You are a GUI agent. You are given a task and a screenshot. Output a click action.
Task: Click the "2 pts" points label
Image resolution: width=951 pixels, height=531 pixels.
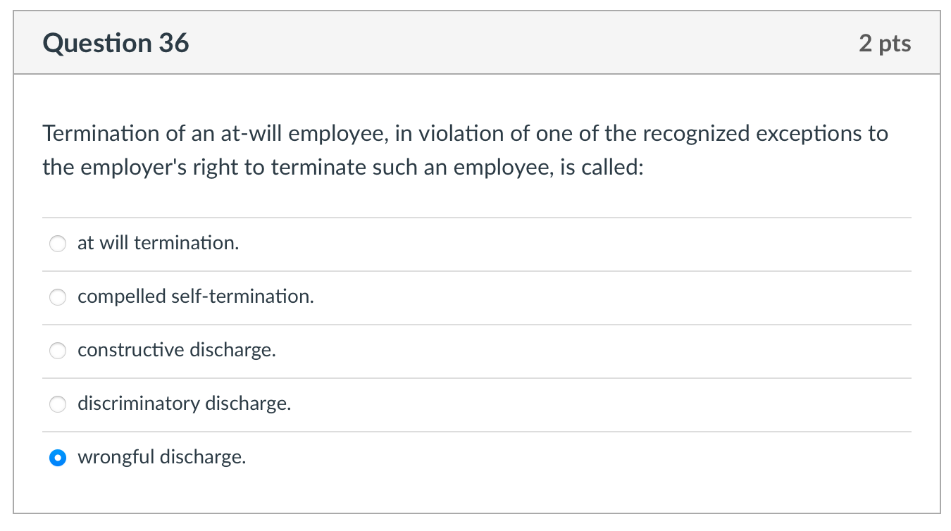pyautogui.click(x=886, y=43)
